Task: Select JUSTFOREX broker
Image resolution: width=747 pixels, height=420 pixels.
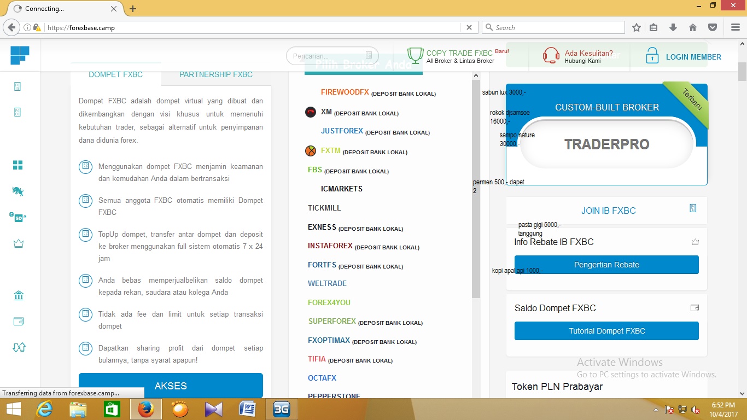Action: pyautogui.click(x=342, y=131)
